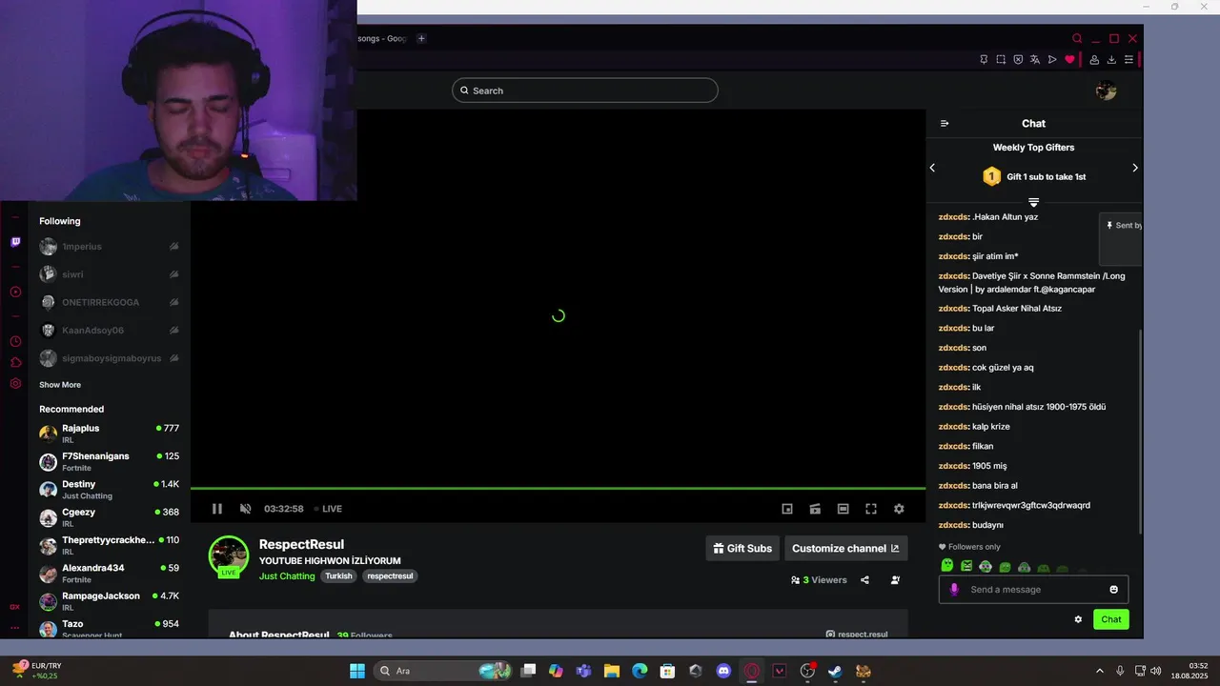Take a snapshot with the toolbar capture icon
The image size is (1220, 686).
[x=1001, y=59]
